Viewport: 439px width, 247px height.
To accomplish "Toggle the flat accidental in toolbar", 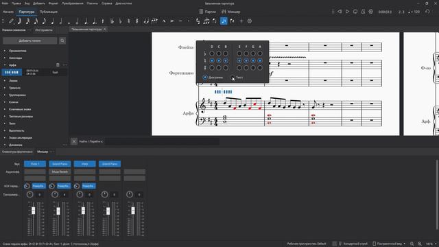I will 121,21.
